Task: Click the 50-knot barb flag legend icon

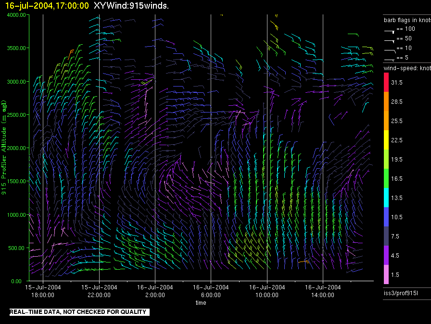Action: 390,41
